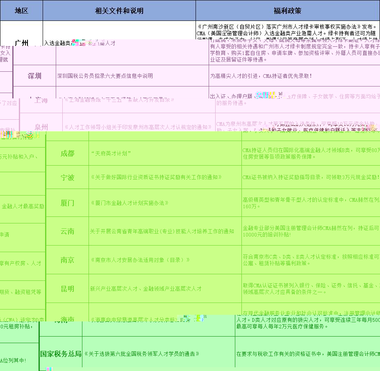Select the 宁波 region cell
The width and height of the screenshot is (380, 371).
[x=67, y=178]
